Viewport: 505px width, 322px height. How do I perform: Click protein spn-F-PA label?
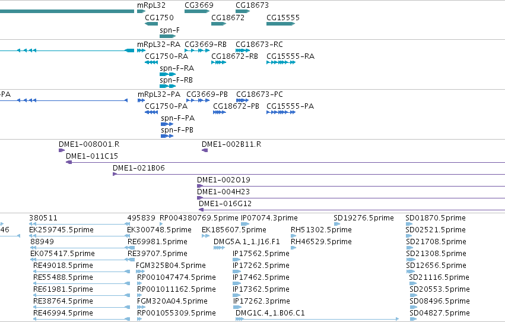[178, 118]
